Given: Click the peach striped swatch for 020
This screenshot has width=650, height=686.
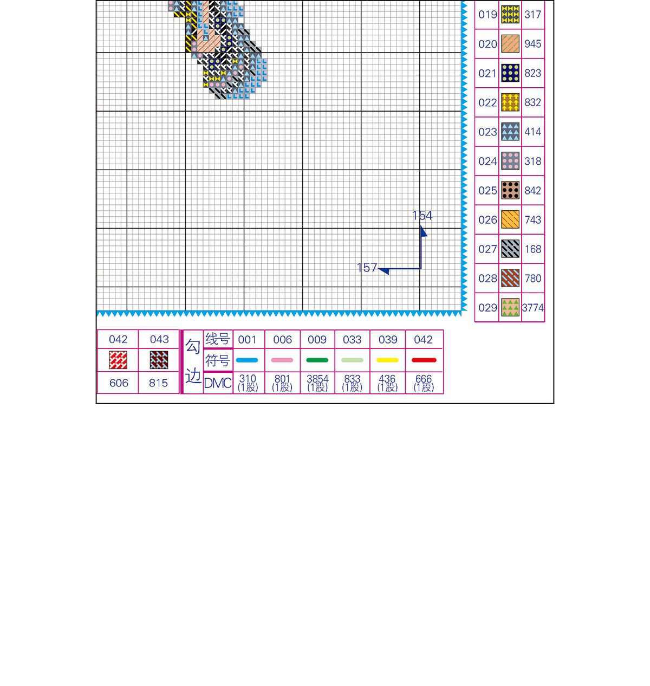Looking at the screenshot, I should click(x=510, y=44).
